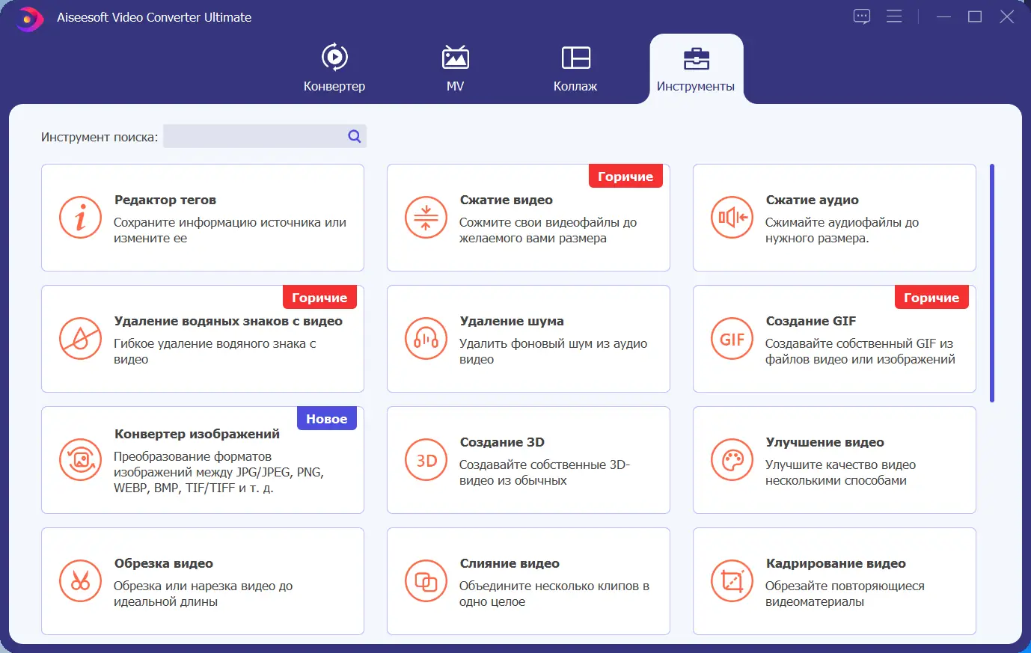This screenshot has width=1031, height=653.
Task: Open the Сжатие видео tool
Action: (x=528, y=217)
